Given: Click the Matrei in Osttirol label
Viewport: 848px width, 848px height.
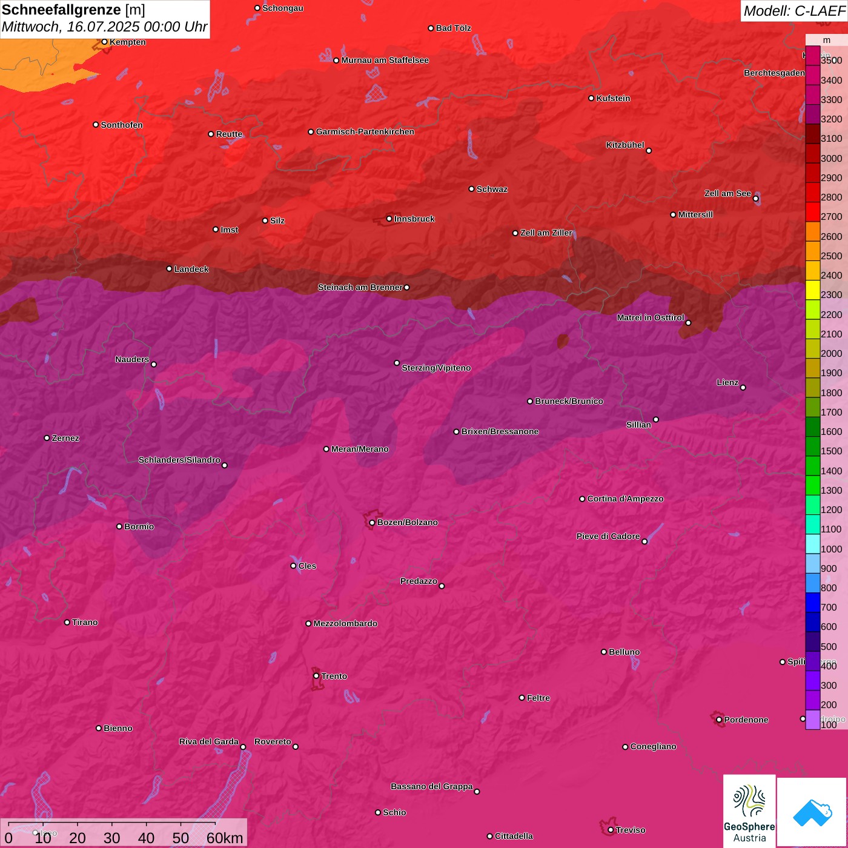Looking at the screenshot, I should click(651, 317).
